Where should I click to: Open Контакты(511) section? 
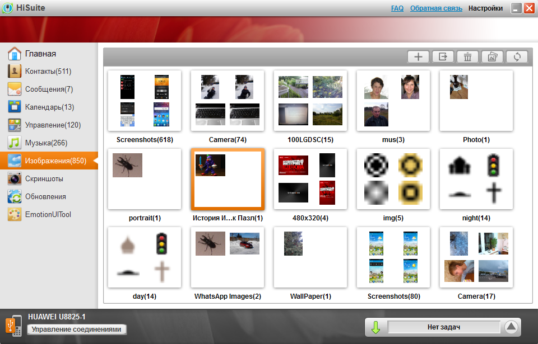coord(48,71)
